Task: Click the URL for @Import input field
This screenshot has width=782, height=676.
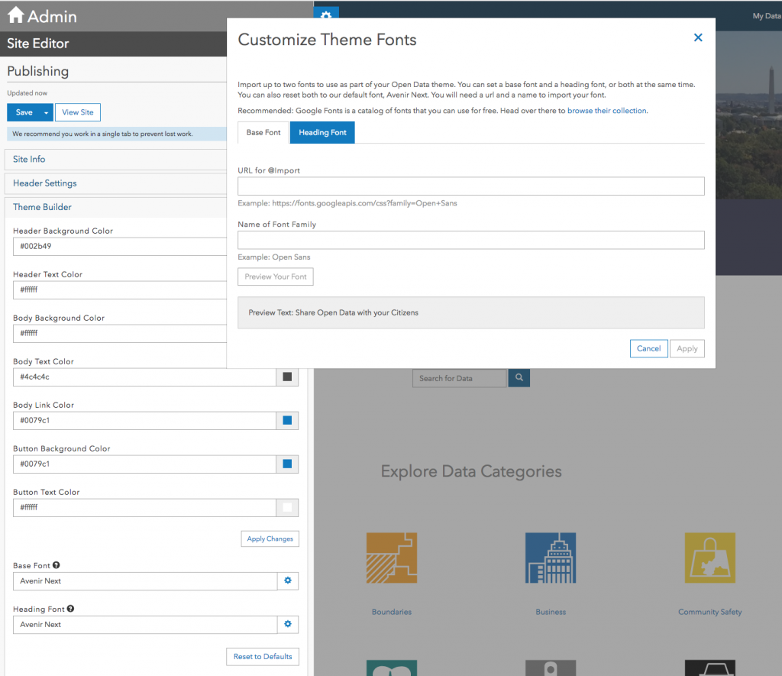Action: (x=471, y=186)
